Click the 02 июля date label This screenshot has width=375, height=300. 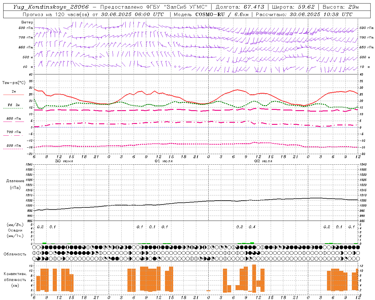263,161
